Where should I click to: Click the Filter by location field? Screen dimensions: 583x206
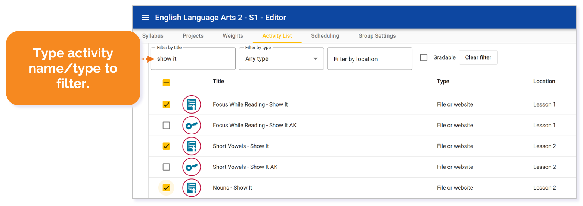click(369, 59)
